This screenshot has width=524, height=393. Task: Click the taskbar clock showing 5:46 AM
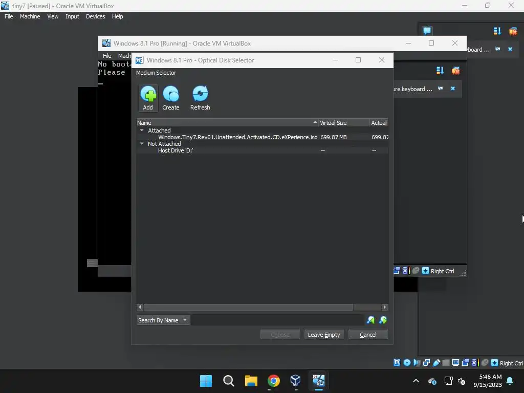pos(488,381)
